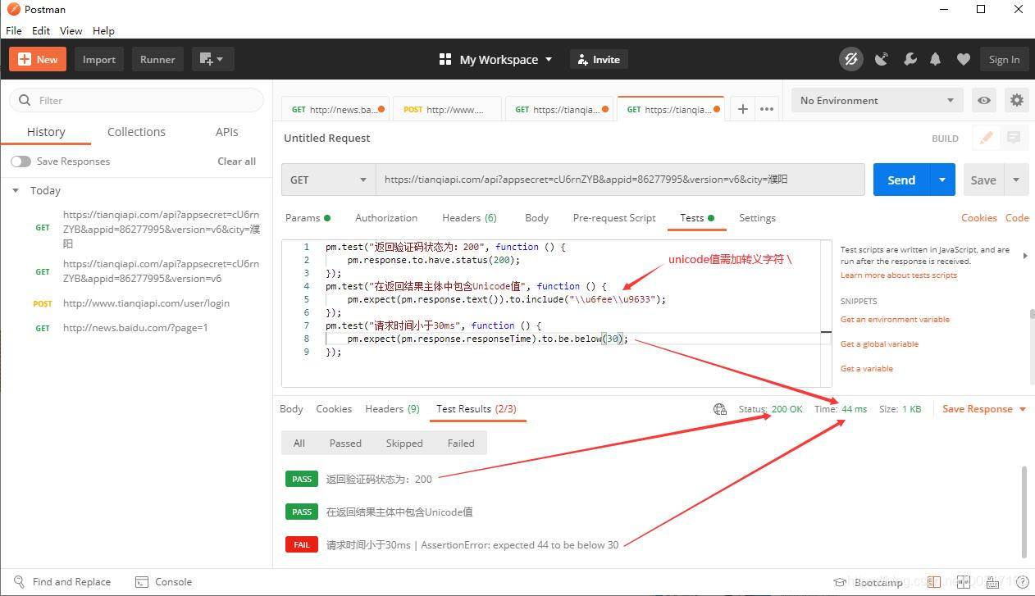Click the network globe lock icon

(720, 409)
